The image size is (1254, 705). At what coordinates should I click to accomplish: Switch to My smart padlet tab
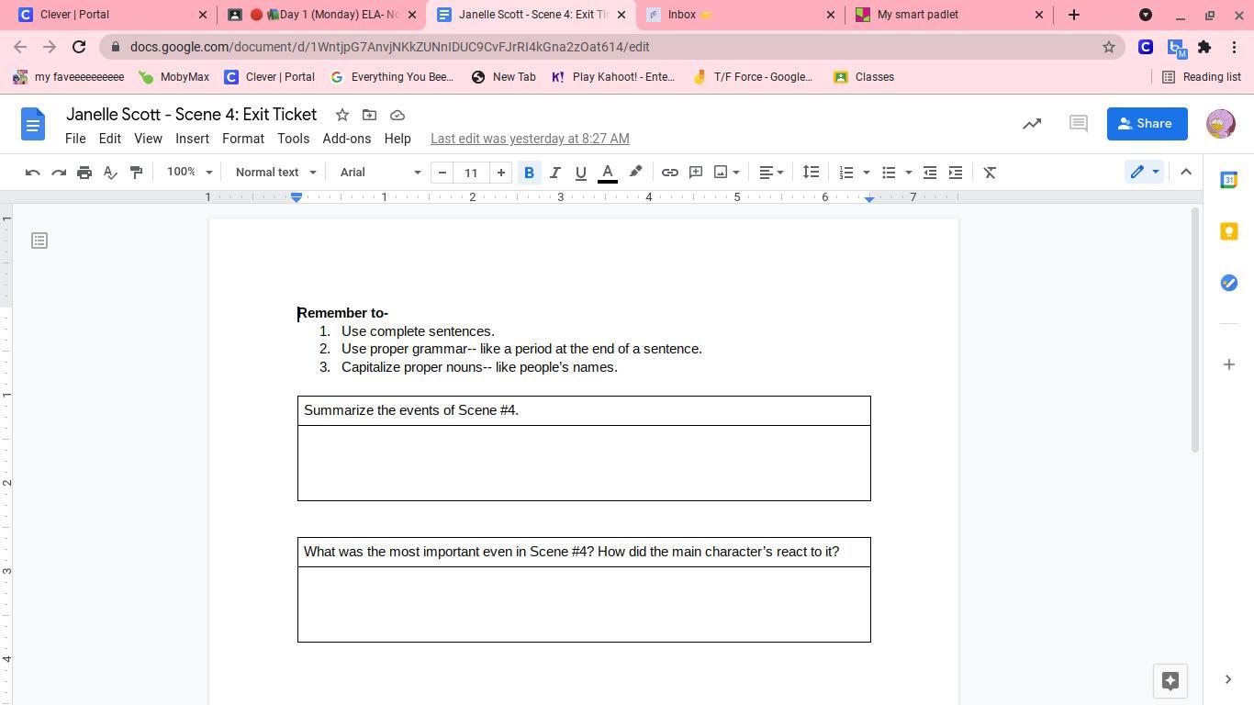(949, 15)
